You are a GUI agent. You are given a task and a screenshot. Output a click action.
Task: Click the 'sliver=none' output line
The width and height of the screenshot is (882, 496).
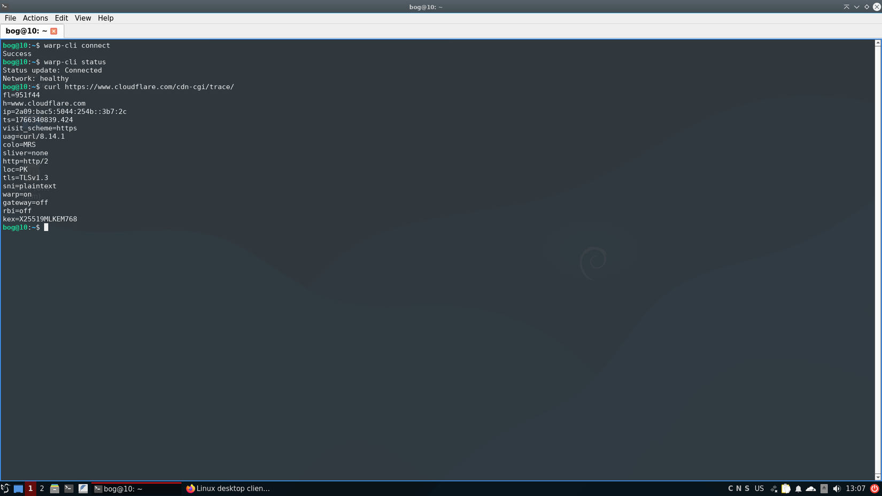pyautogui.click(x=25, y=153)
